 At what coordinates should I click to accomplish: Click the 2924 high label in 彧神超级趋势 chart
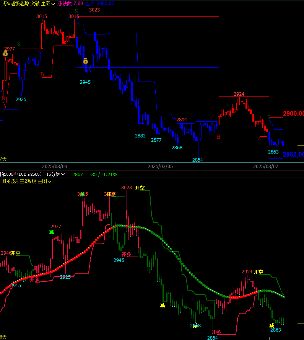[x=239, y=94]
